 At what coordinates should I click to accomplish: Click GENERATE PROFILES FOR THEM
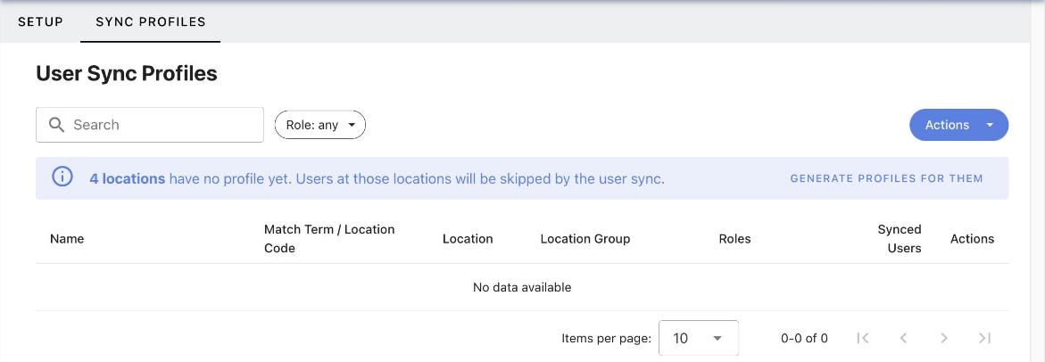(x=886, y=178)
